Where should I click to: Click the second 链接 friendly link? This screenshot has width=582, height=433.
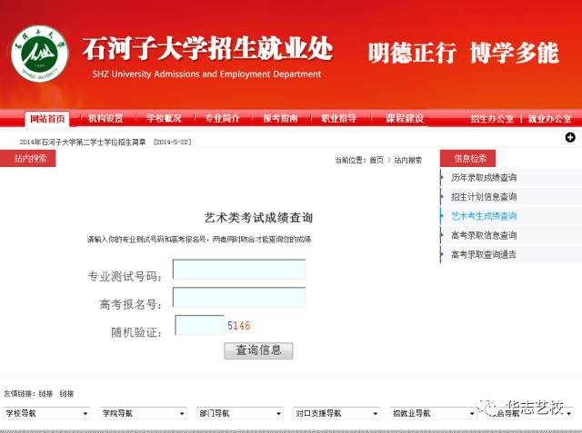pyautogui.click(x=66, y=394)
